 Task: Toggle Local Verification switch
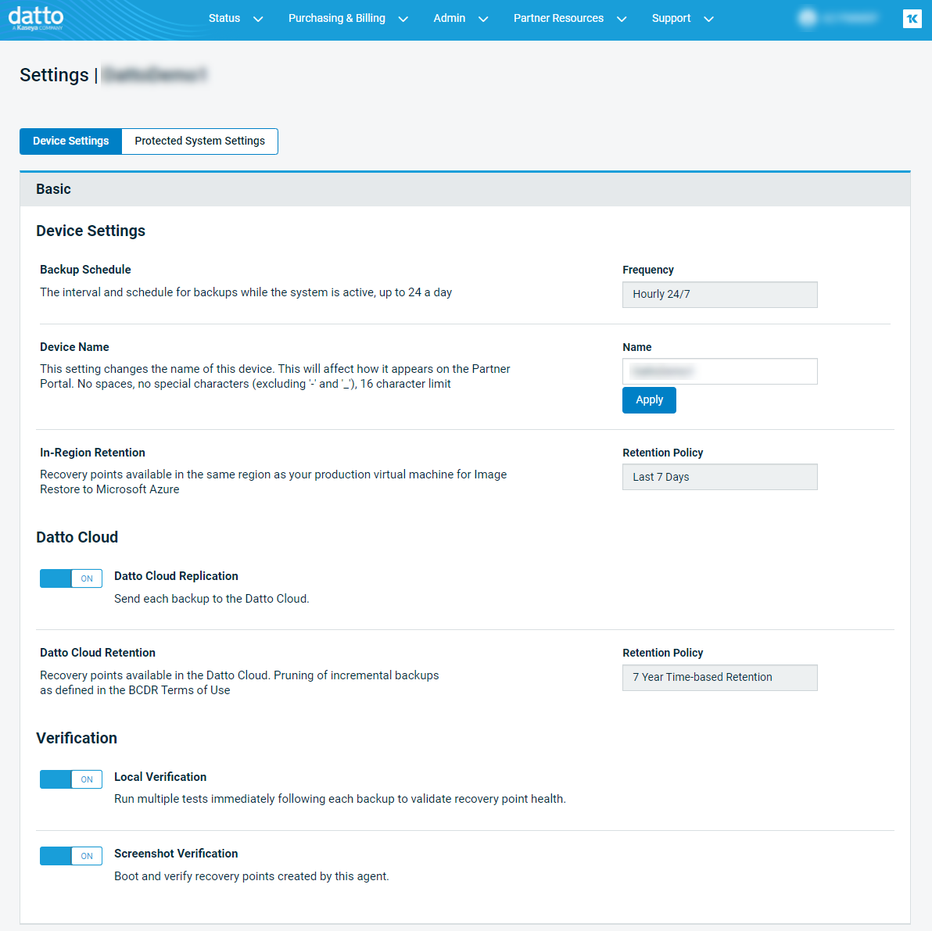click(x=70, y=779)
